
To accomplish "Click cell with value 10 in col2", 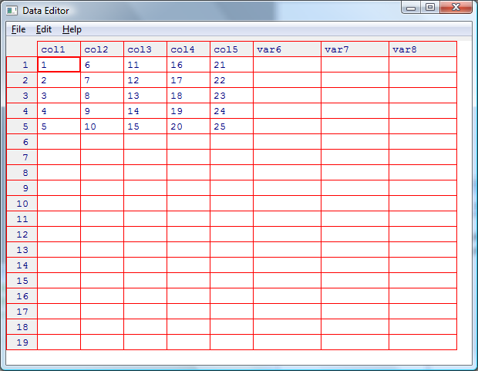I will [x=102, y=126].
